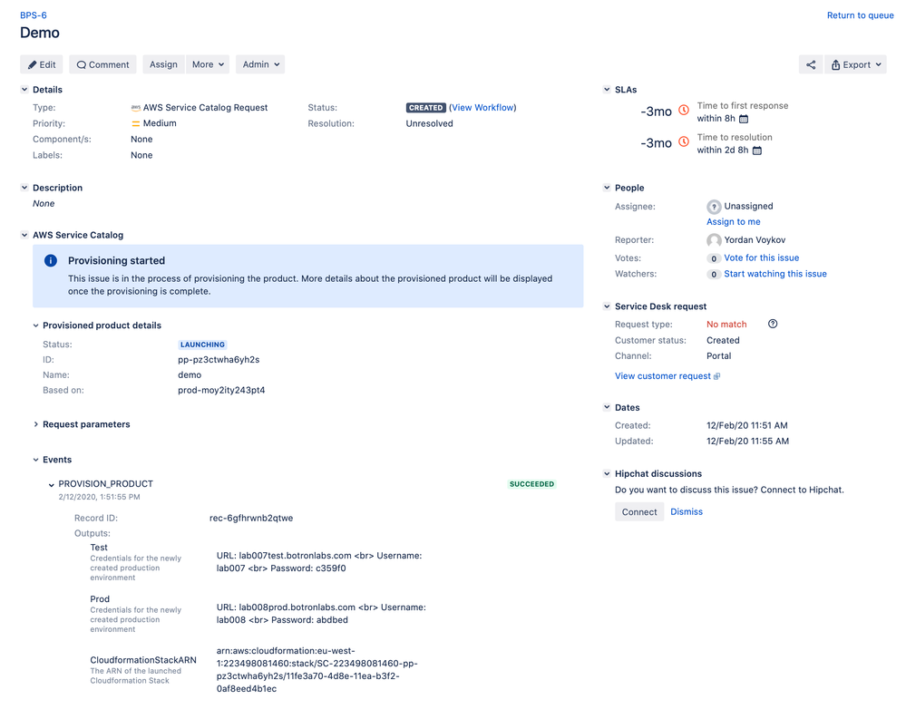Click Yordan Voykov's reporter avatar
The width and height of the screenshot is (906, 709).
[x=714, y=239]
